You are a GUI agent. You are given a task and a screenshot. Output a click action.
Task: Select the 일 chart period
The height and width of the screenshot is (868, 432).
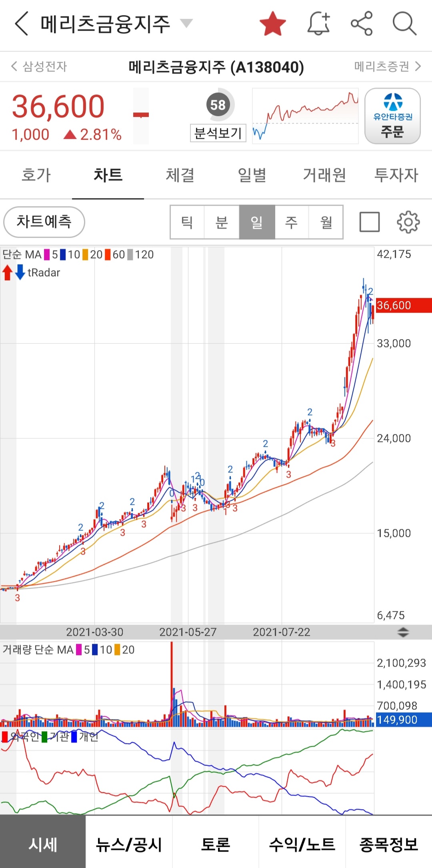pos(257,222)
